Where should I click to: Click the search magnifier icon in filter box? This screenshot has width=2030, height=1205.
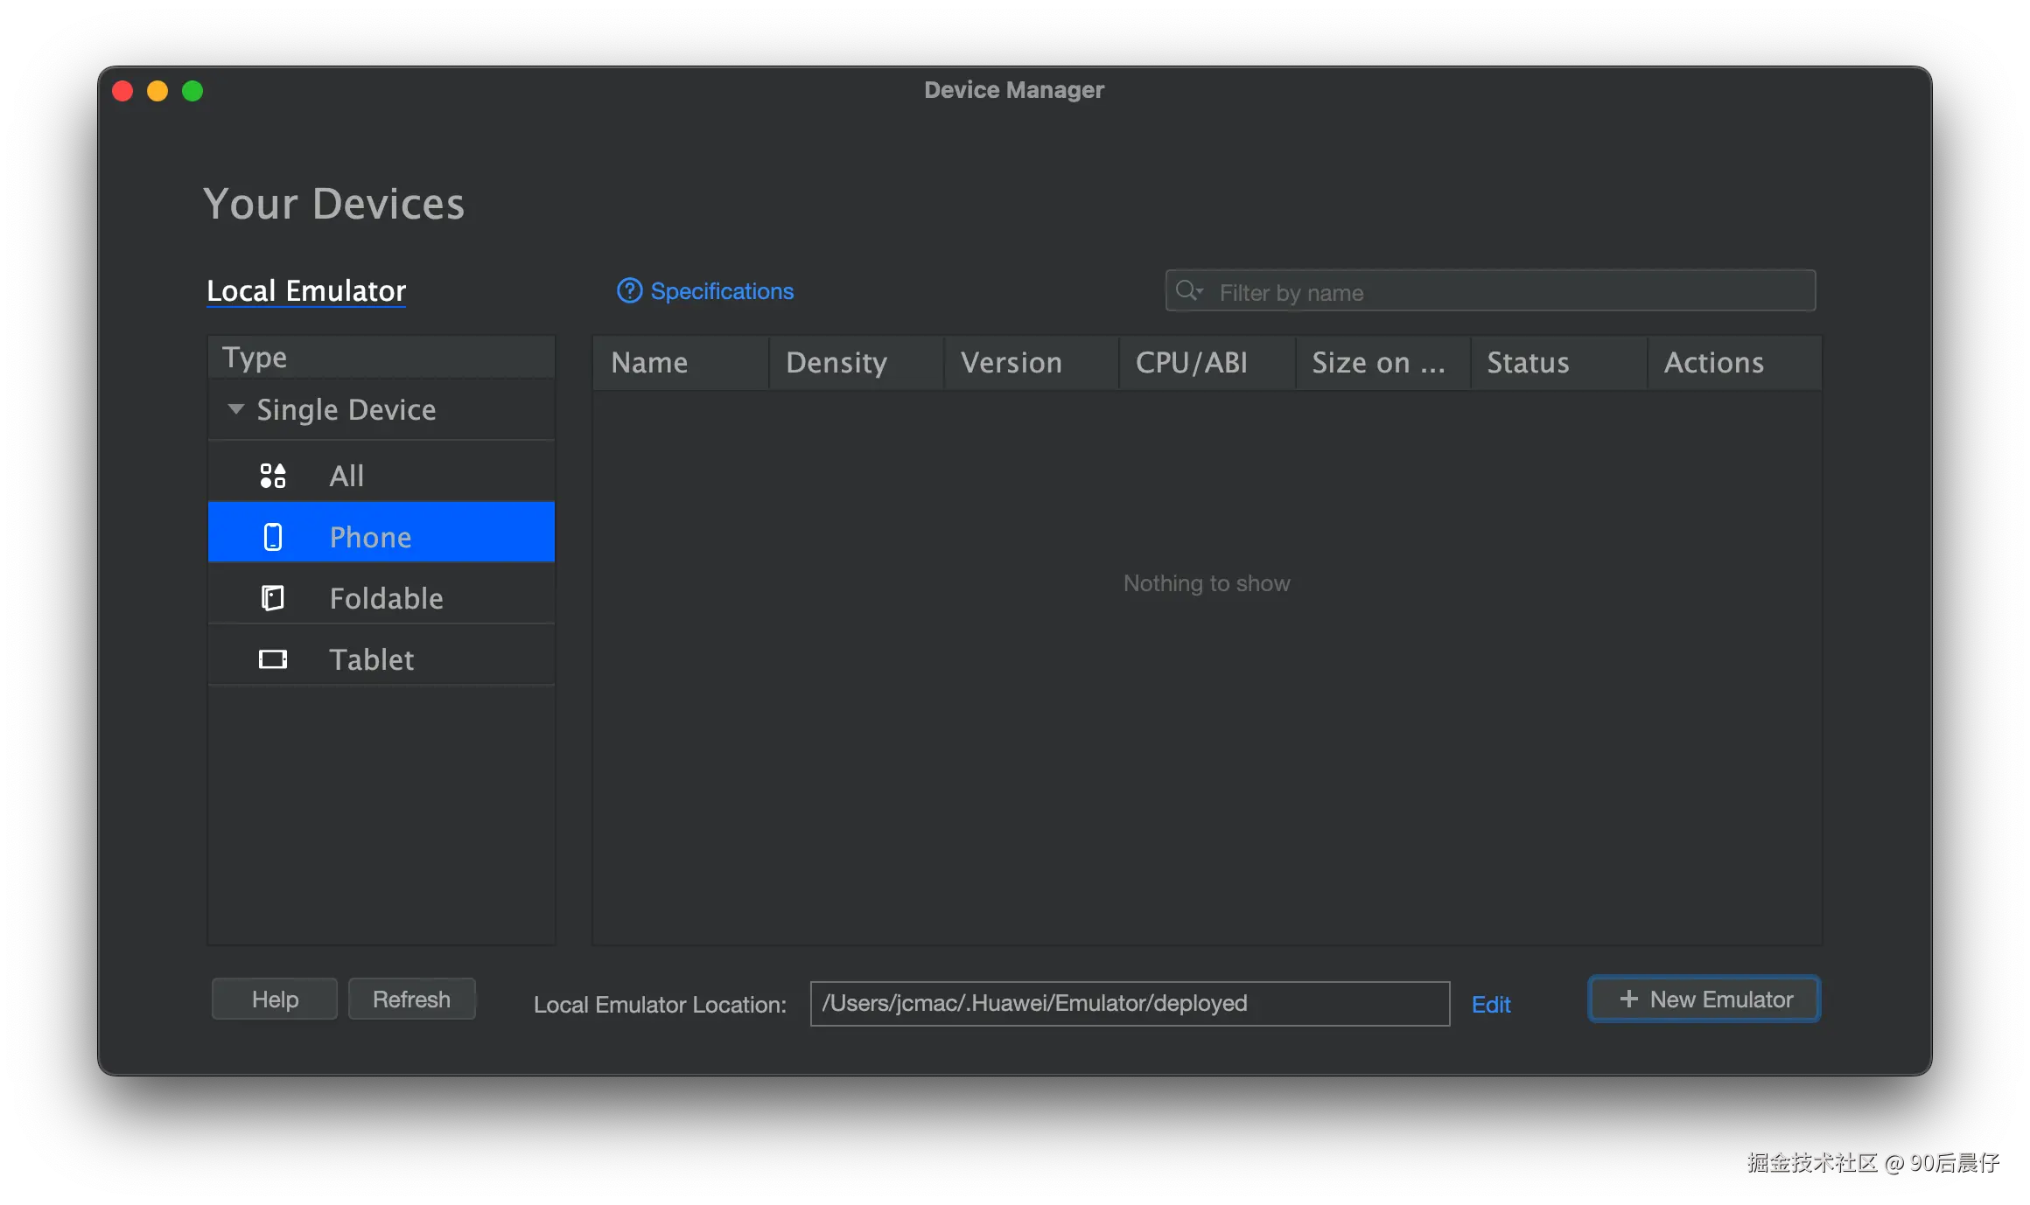(1188, 291)
